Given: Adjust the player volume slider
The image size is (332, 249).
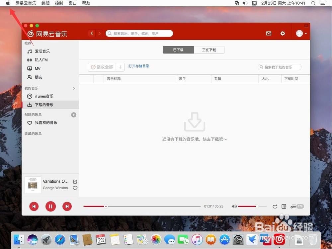Looking at the screenshot, I should pos(252,207).
